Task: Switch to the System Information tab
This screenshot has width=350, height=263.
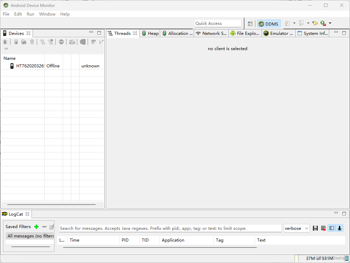Action: (313, 34)
